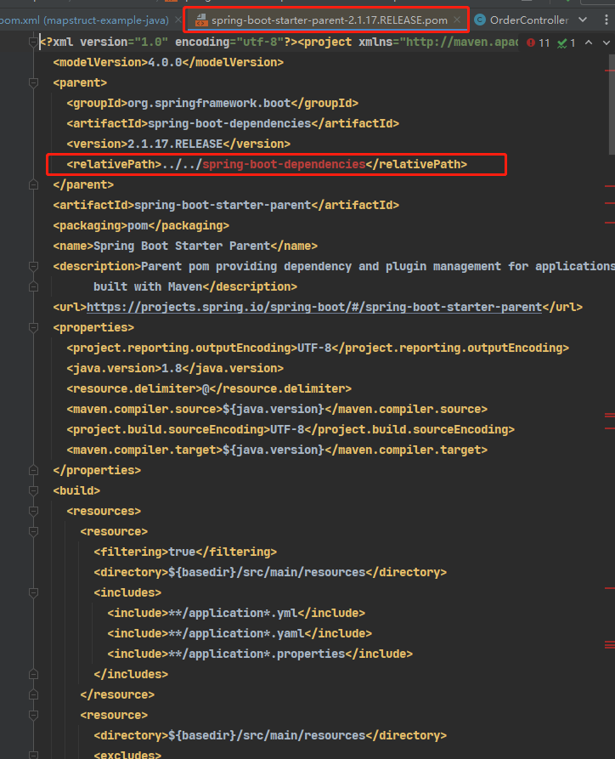The width and height of the screenshot is (615, 759).
Task: Collapse the <properties> section fold marker
Action: [x=34, y=327]
